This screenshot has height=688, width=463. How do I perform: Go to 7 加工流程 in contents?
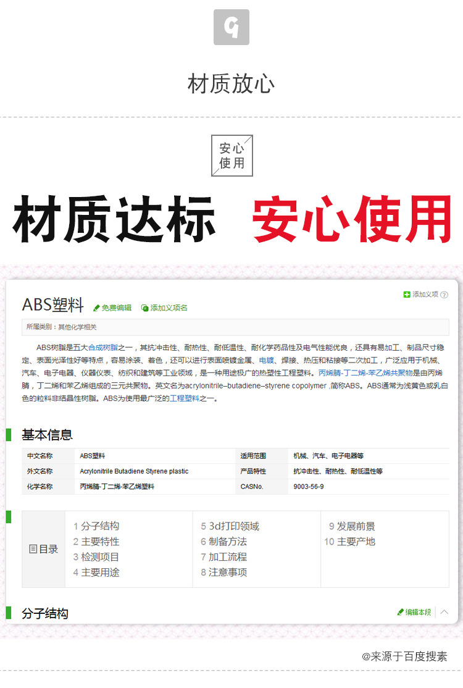pyautogui.click(x=223, y=557)
